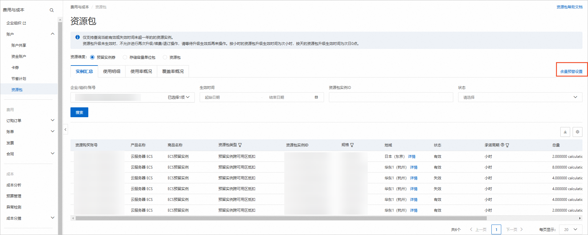Screen dimensions: 588x235
Task: Click the filter funnel icon beside 资源包类型
Action: pyautogui.click(x=240, y=145)
